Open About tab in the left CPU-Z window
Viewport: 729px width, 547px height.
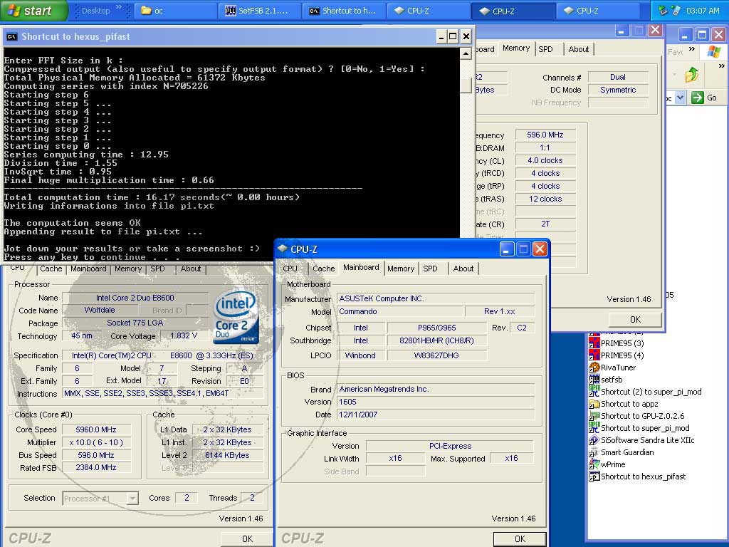point(191,269)
